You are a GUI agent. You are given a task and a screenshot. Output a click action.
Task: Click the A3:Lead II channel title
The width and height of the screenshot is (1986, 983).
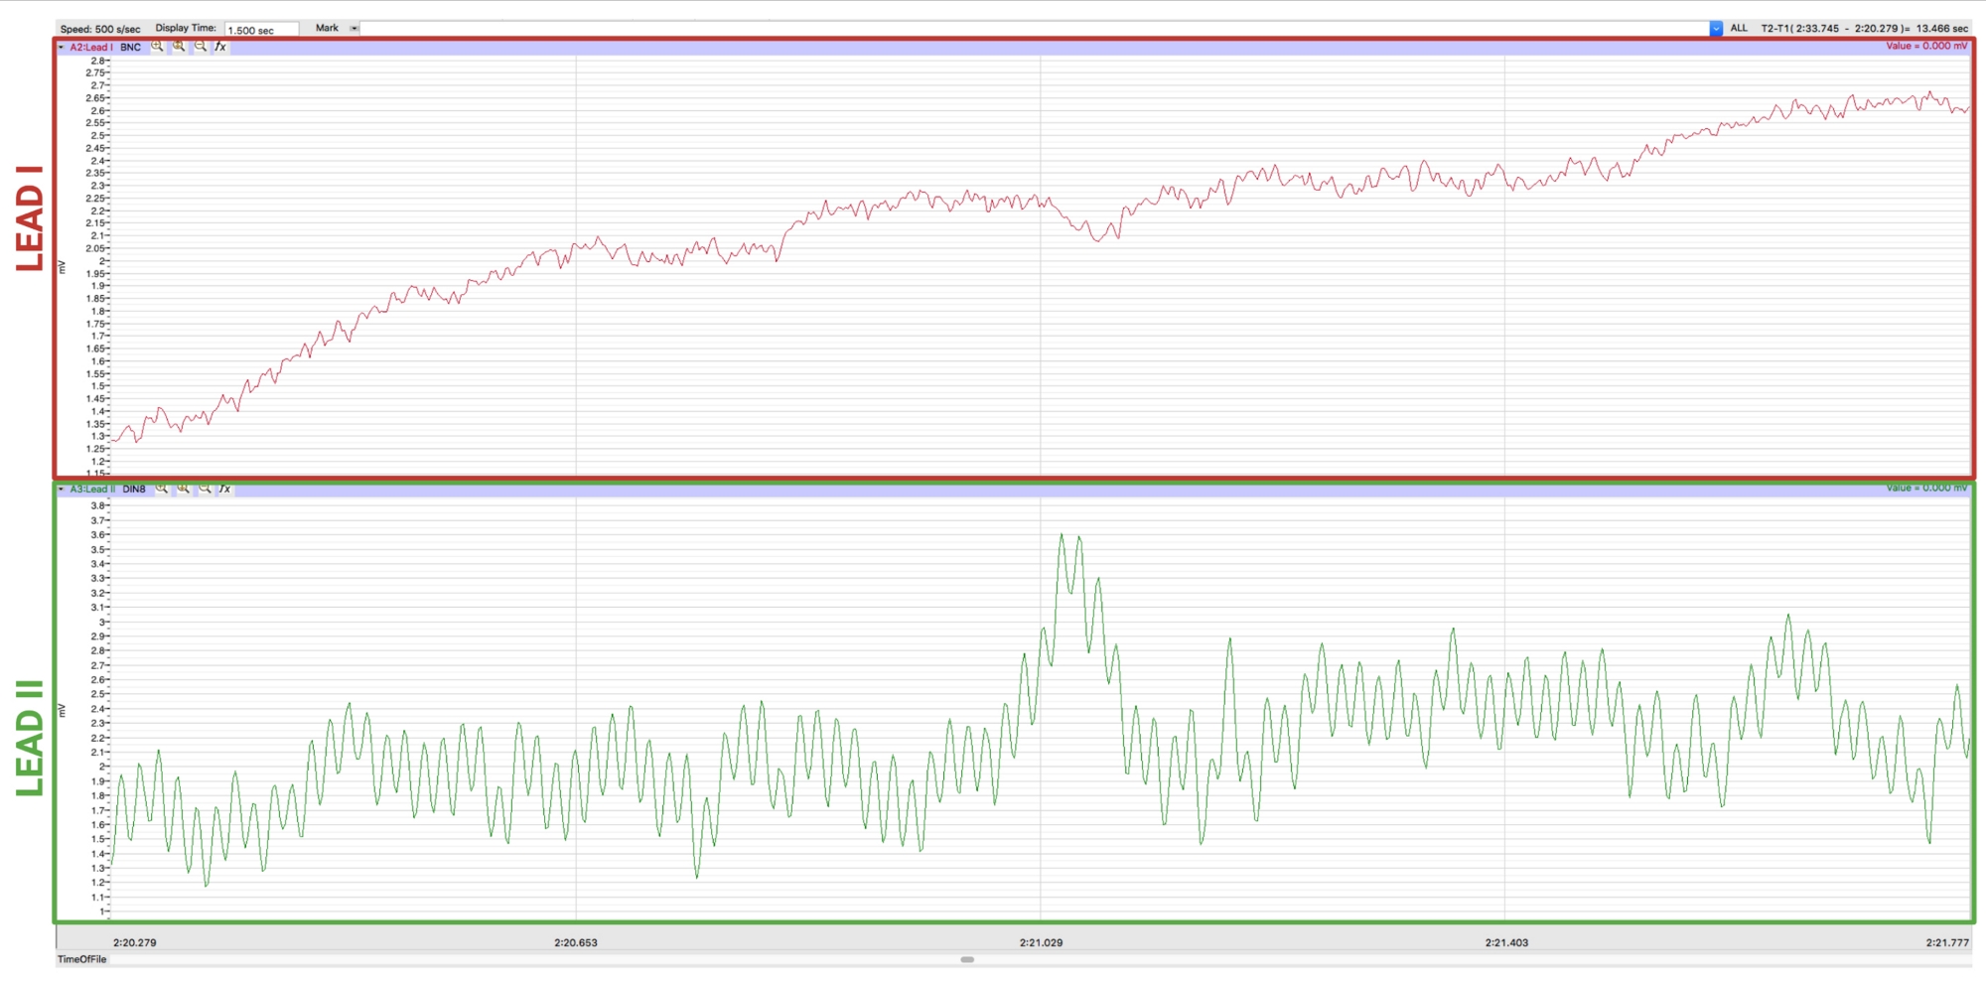[93, 489]
